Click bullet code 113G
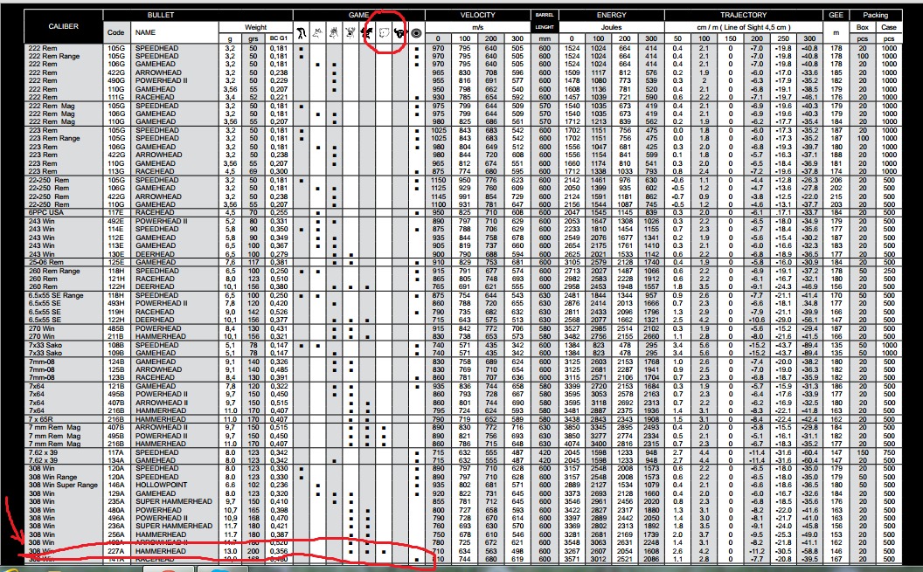 click(116, 172)
